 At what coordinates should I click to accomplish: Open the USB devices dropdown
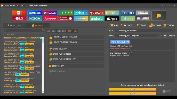tap(145, 31)
